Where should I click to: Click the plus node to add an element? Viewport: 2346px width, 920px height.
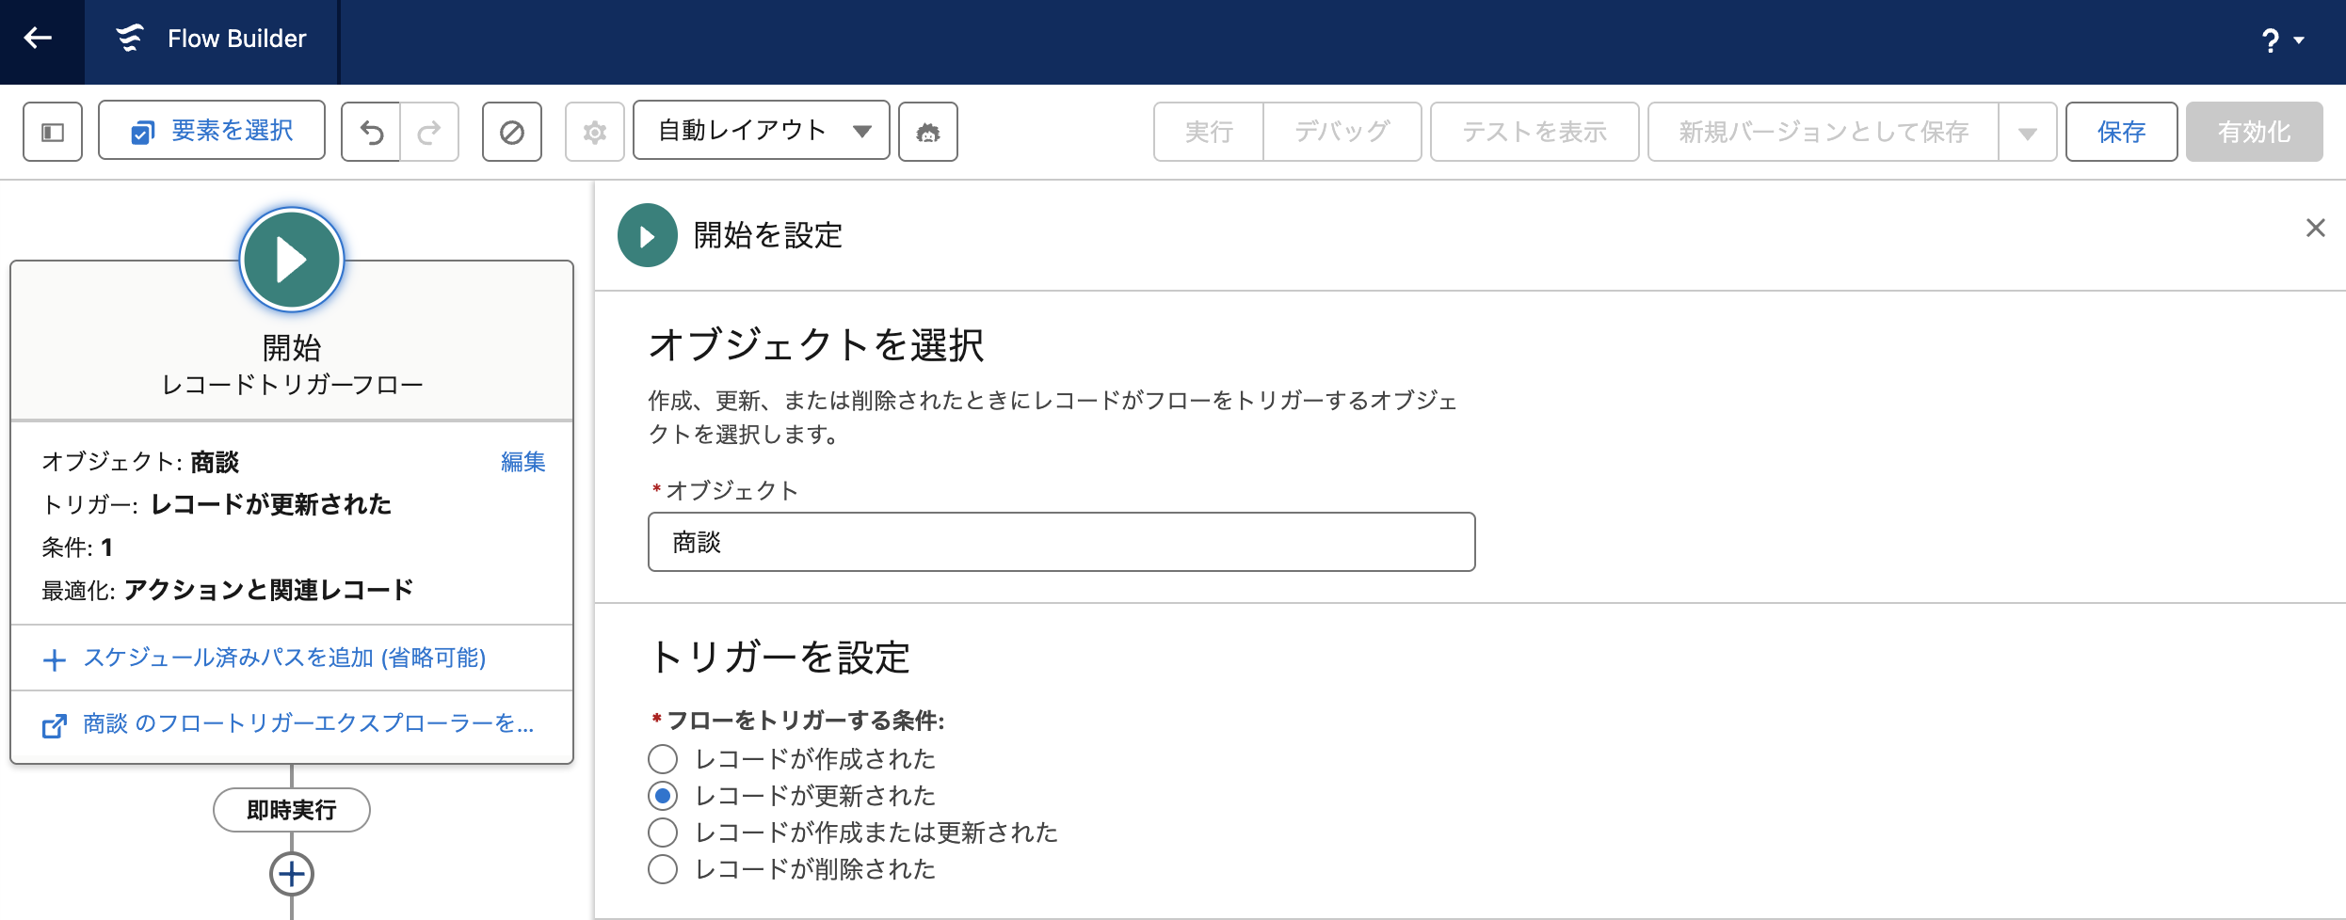click(291, 874)
